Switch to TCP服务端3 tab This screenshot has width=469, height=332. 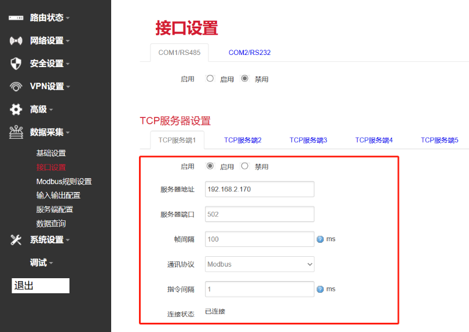click(308, 140)
